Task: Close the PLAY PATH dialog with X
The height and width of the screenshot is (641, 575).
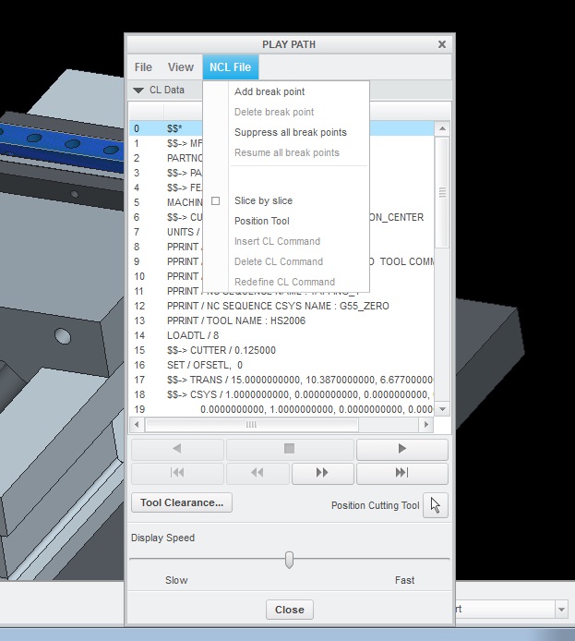Action: pos(442,44)
